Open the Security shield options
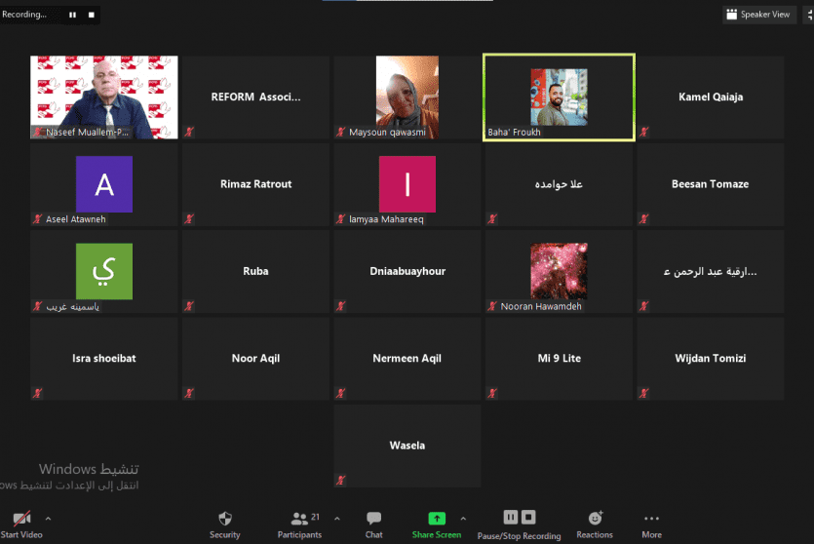814x544 pixels. (x=224, y=519)
